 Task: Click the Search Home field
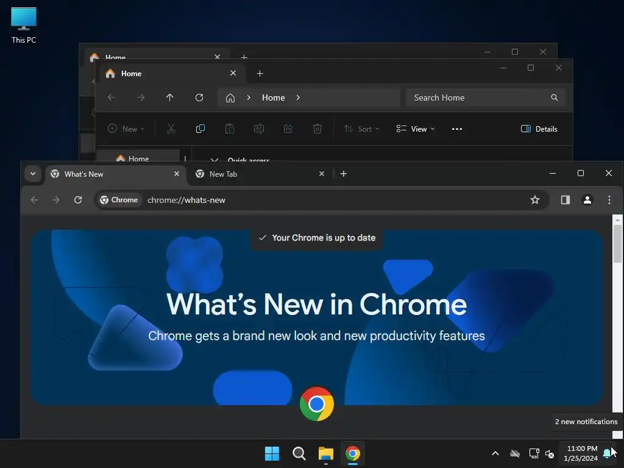pos(486,97)
